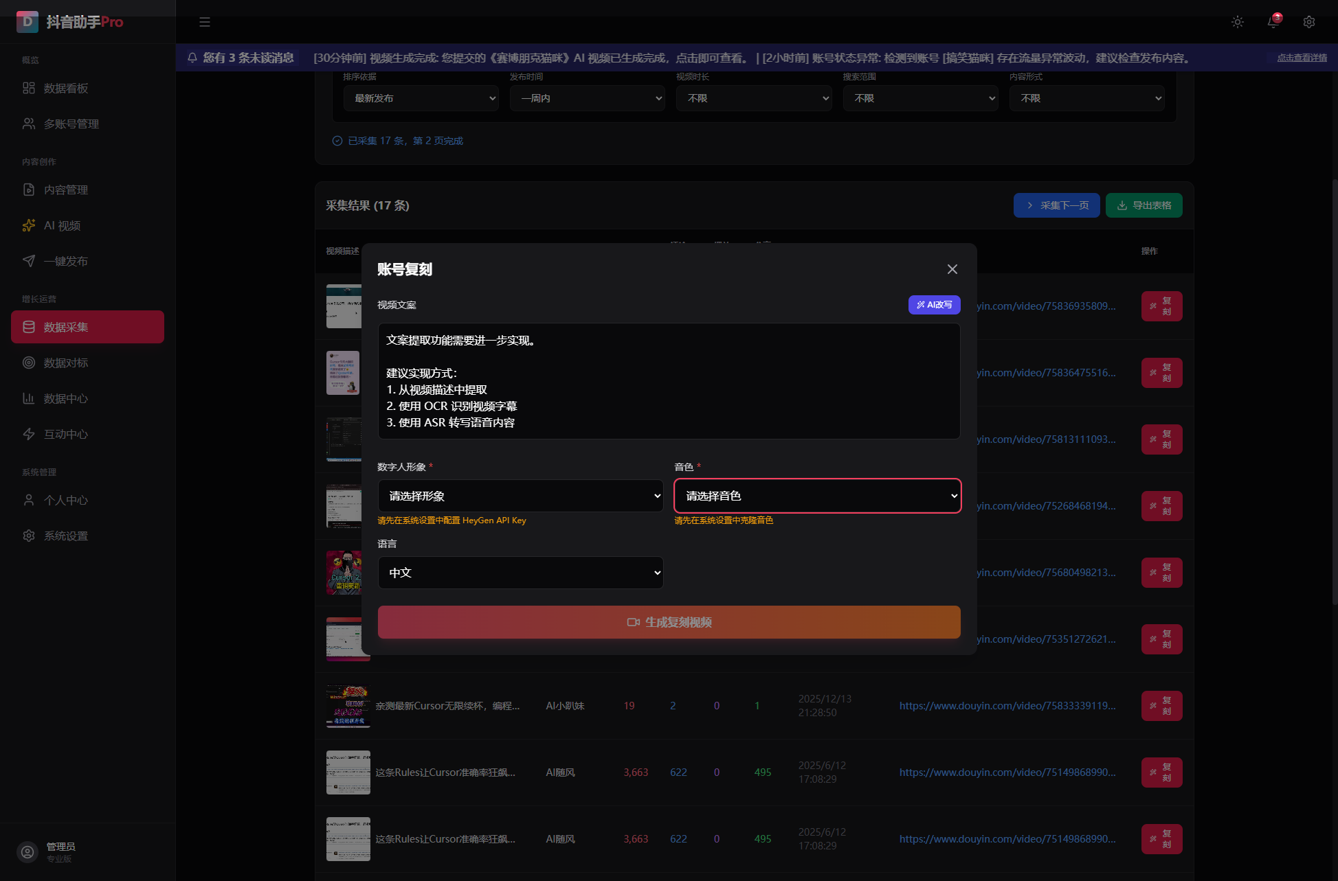1338x881 pixels.
Task: Collapse sidebar with hamburger menu icon
Action: coord(205,22)
